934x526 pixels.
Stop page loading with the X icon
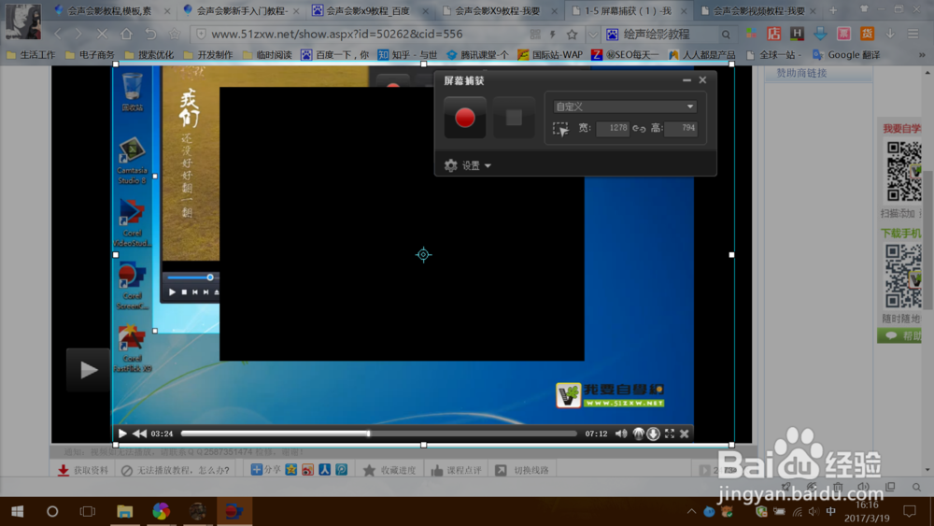[102, 34]
